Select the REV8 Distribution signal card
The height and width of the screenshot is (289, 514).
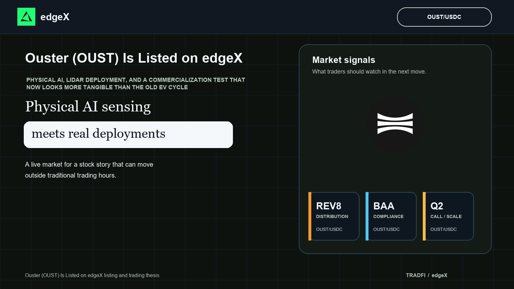click(334, 216)
